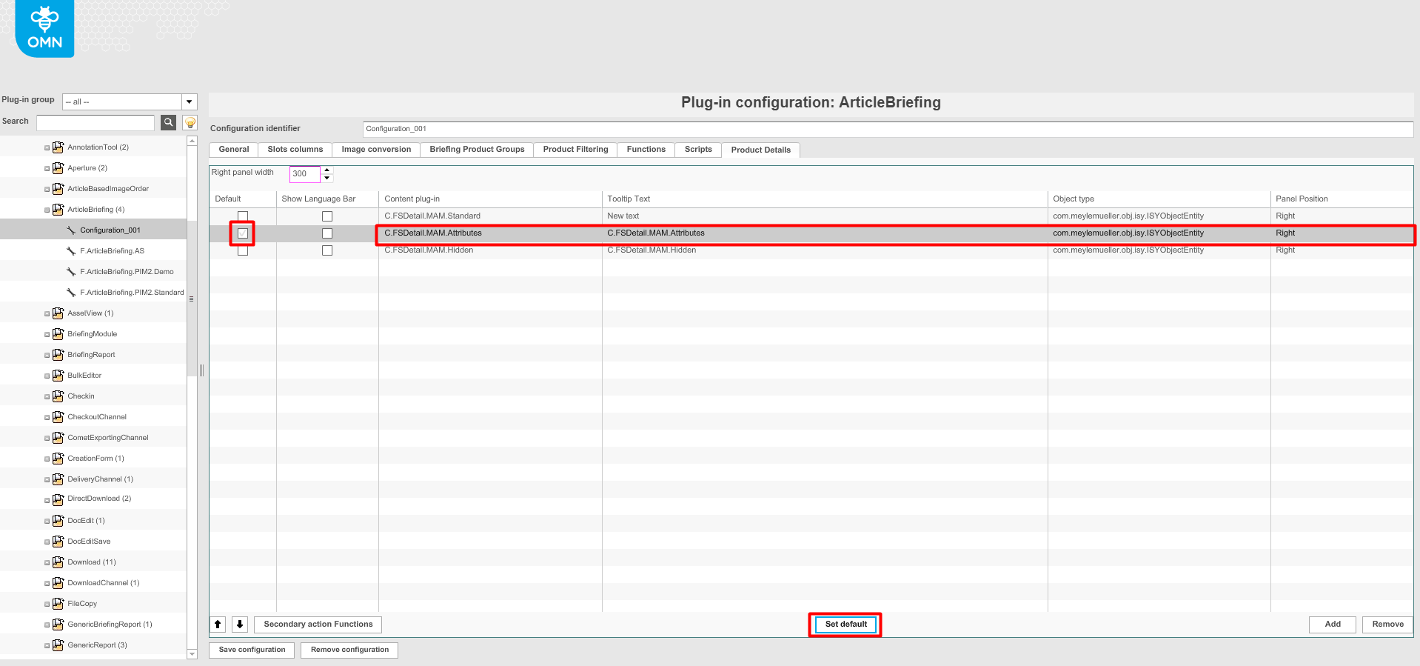The height and width of the screenshot is (666, 1420).
Task: Open the Product Filtering tab
Action: pyautogui.click(x=575, y=150)
